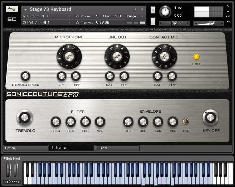Solo the instrument with S button
The height and width of the screenshot is (187, 235).
tap(153, 10)
